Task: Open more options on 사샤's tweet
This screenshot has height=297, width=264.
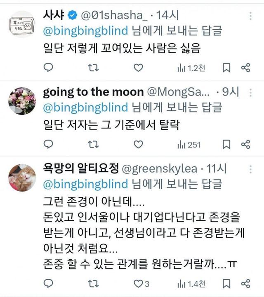Action: tap(251, 16)
